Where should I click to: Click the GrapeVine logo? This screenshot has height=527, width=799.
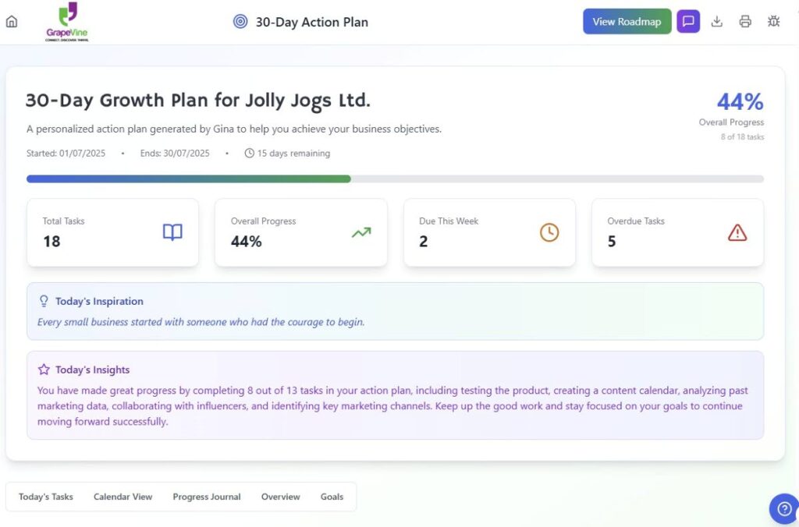[67, 22]
